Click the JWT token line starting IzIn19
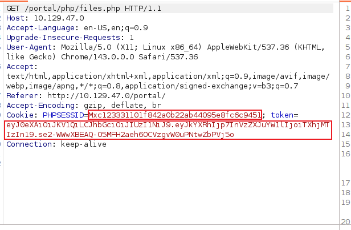Viewport: 351px width, 230px height. [x=120, y=135]
